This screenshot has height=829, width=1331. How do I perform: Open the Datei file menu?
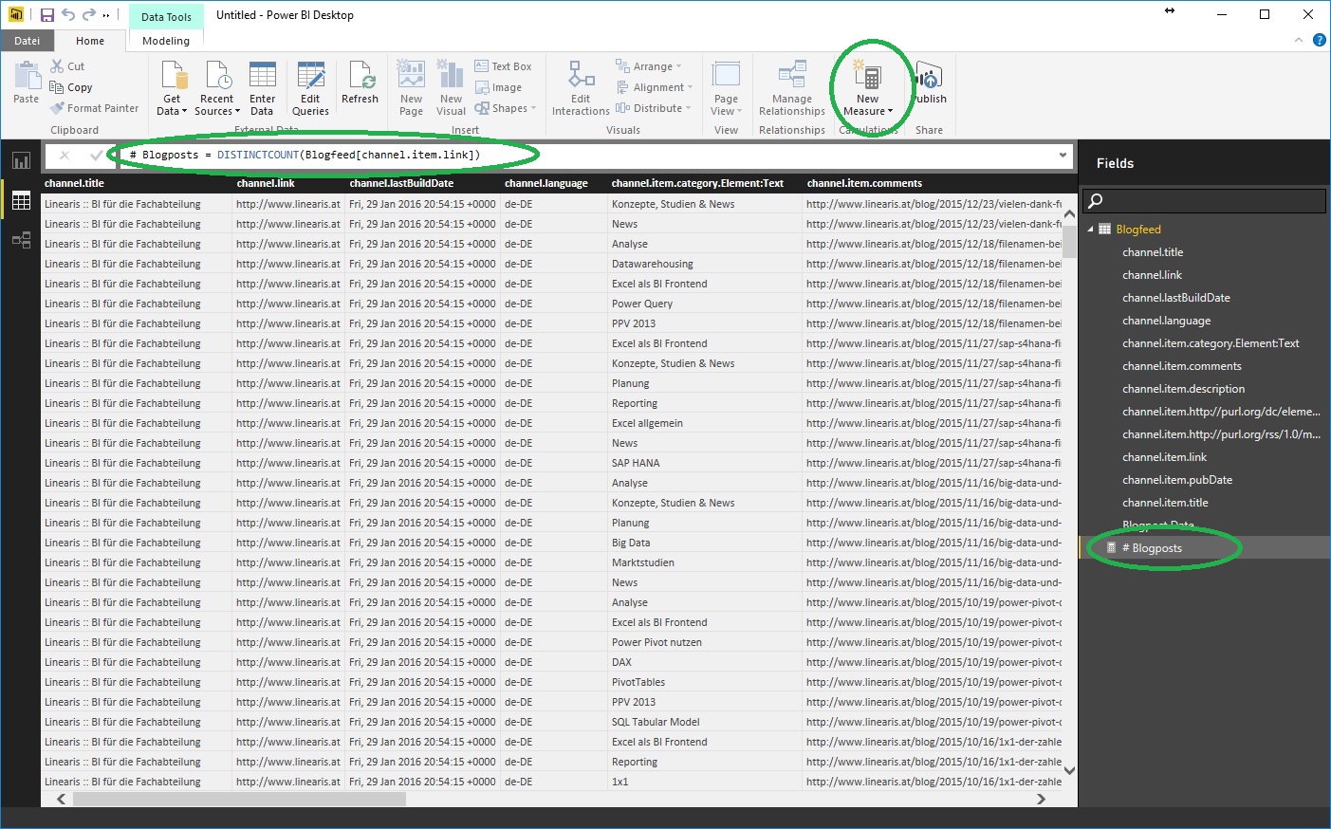(28, 41)
